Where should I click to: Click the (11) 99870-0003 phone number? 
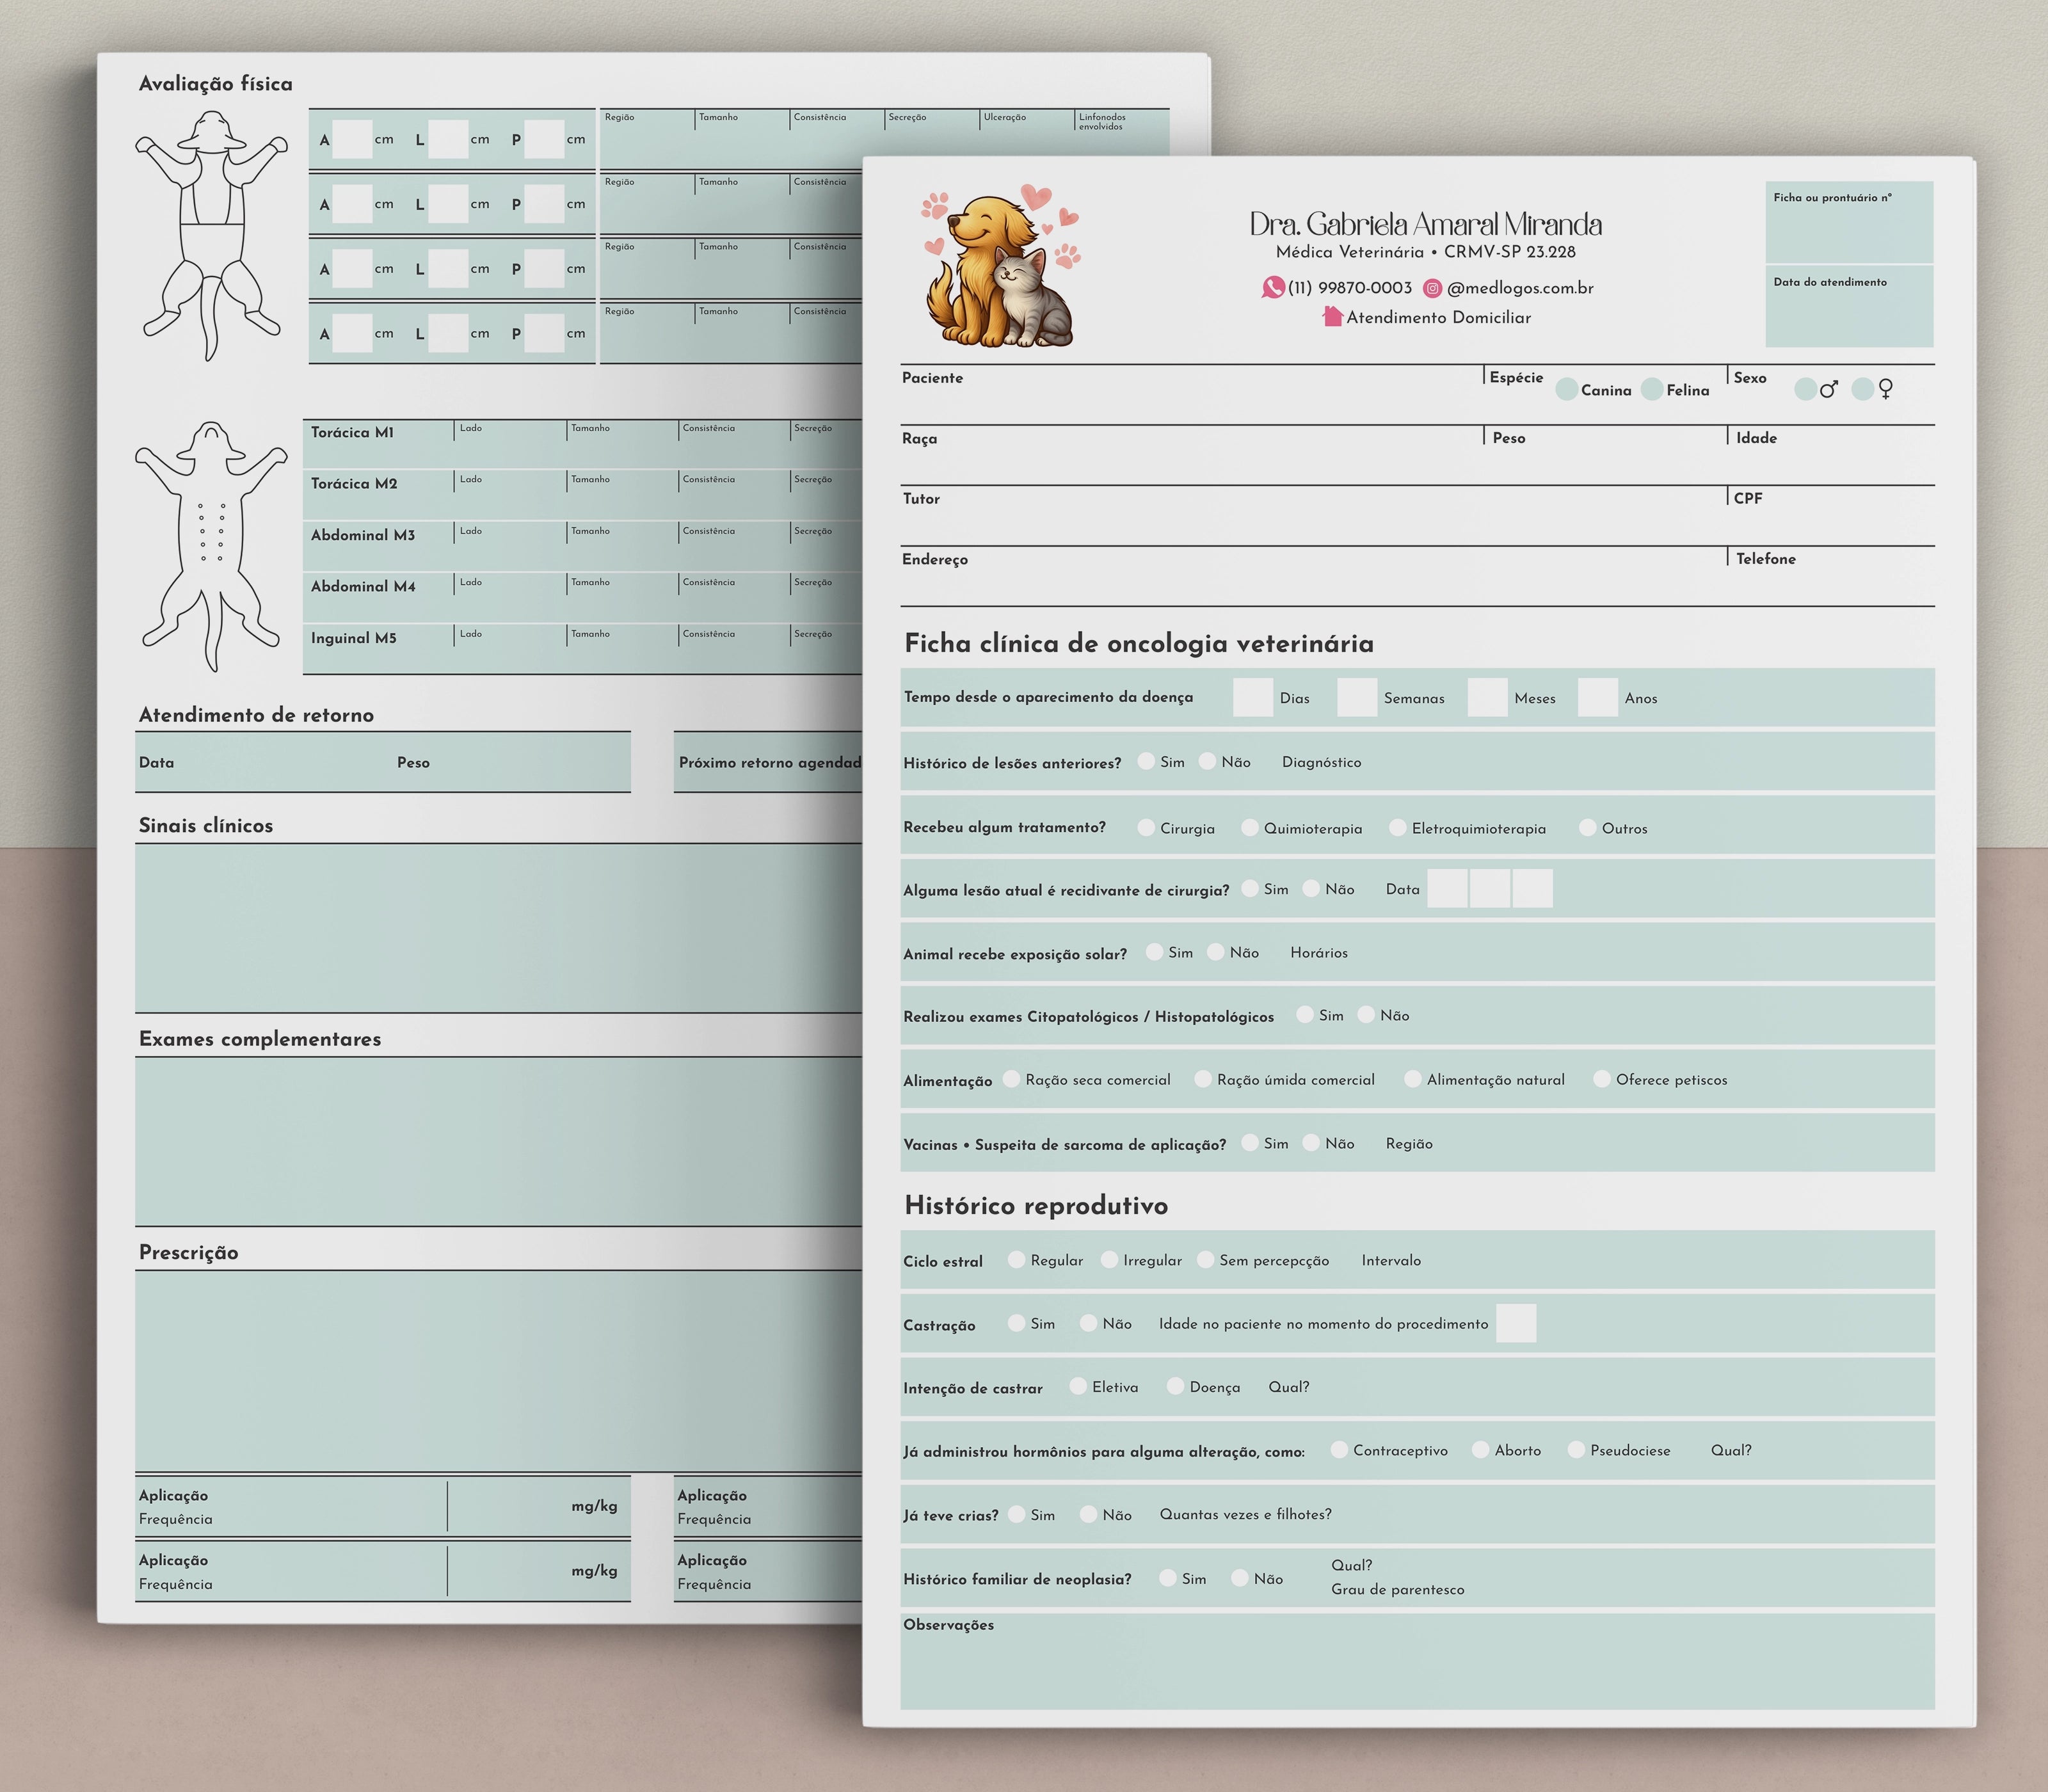tap(1350, 288)
